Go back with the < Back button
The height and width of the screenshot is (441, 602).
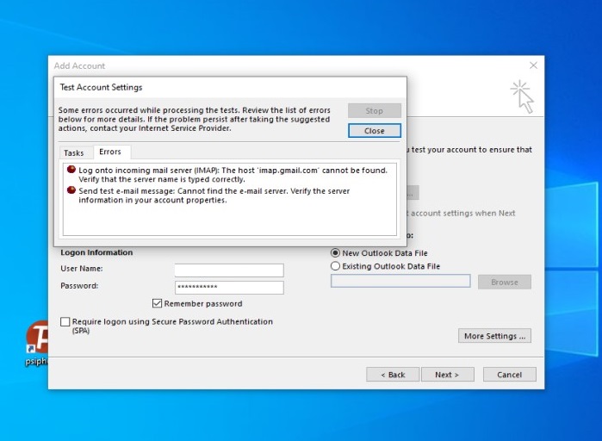click(x=393, y=375)
